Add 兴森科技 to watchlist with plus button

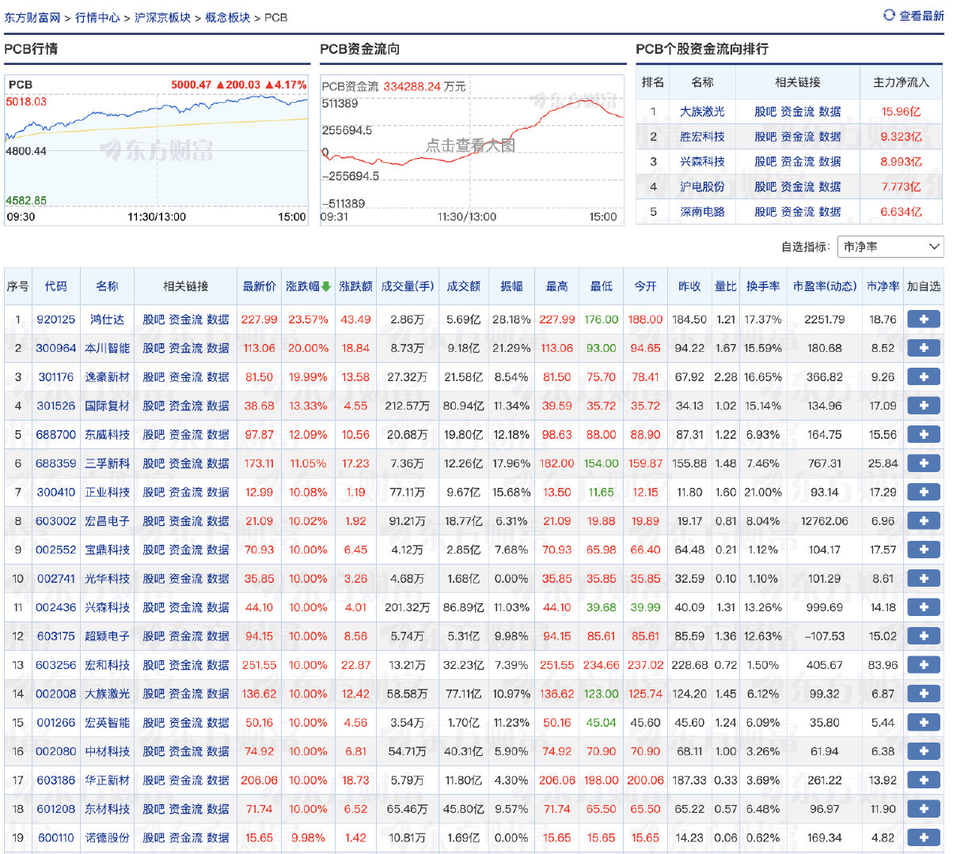[x=923, y=607]
